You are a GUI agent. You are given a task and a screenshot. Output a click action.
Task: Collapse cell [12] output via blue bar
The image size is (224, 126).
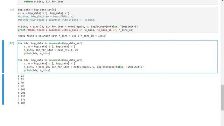tap(3, 90)
